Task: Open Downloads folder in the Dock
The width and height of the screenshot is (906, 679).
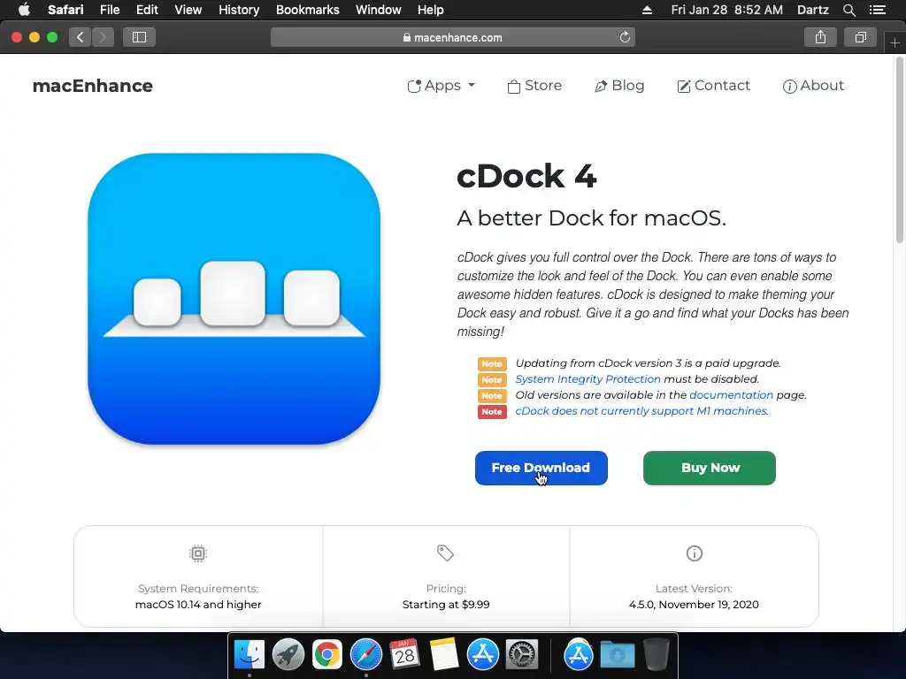Action: [x=617, y=654]
